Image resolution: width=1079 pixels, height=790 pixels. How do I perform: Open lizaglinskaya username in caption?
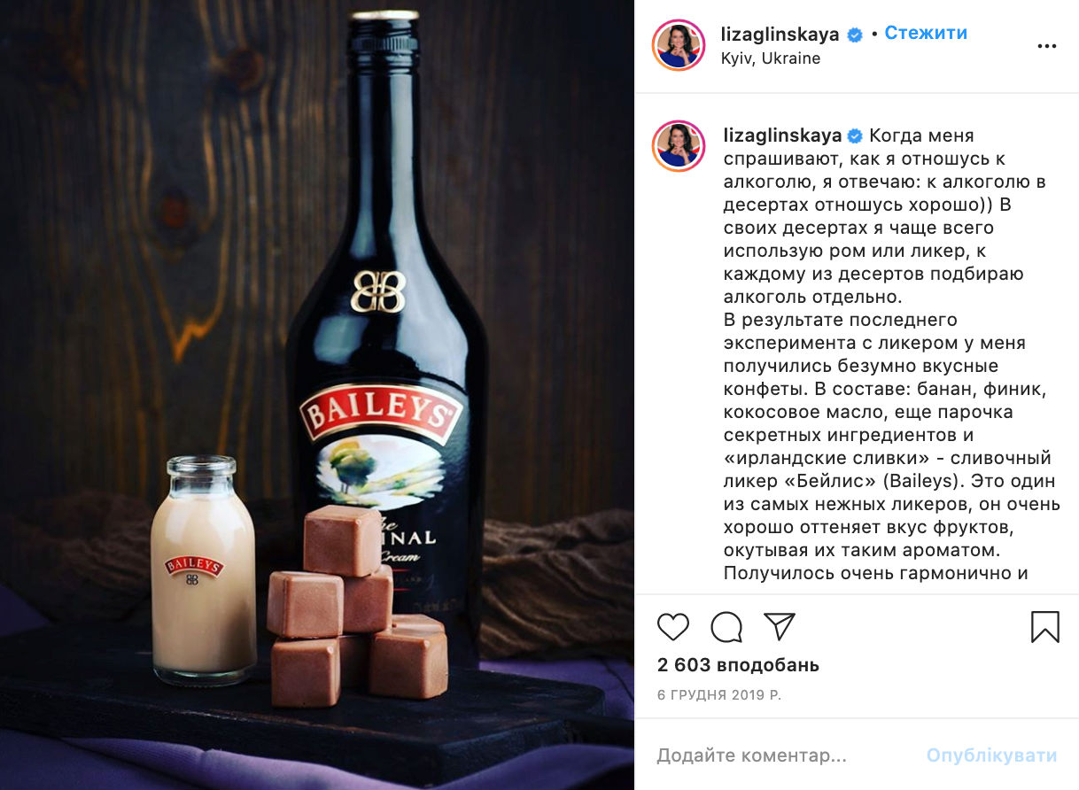782,136
